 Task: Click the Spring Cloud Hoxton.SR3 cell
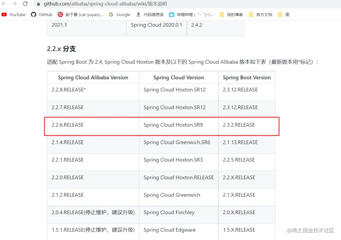(179, 162)
